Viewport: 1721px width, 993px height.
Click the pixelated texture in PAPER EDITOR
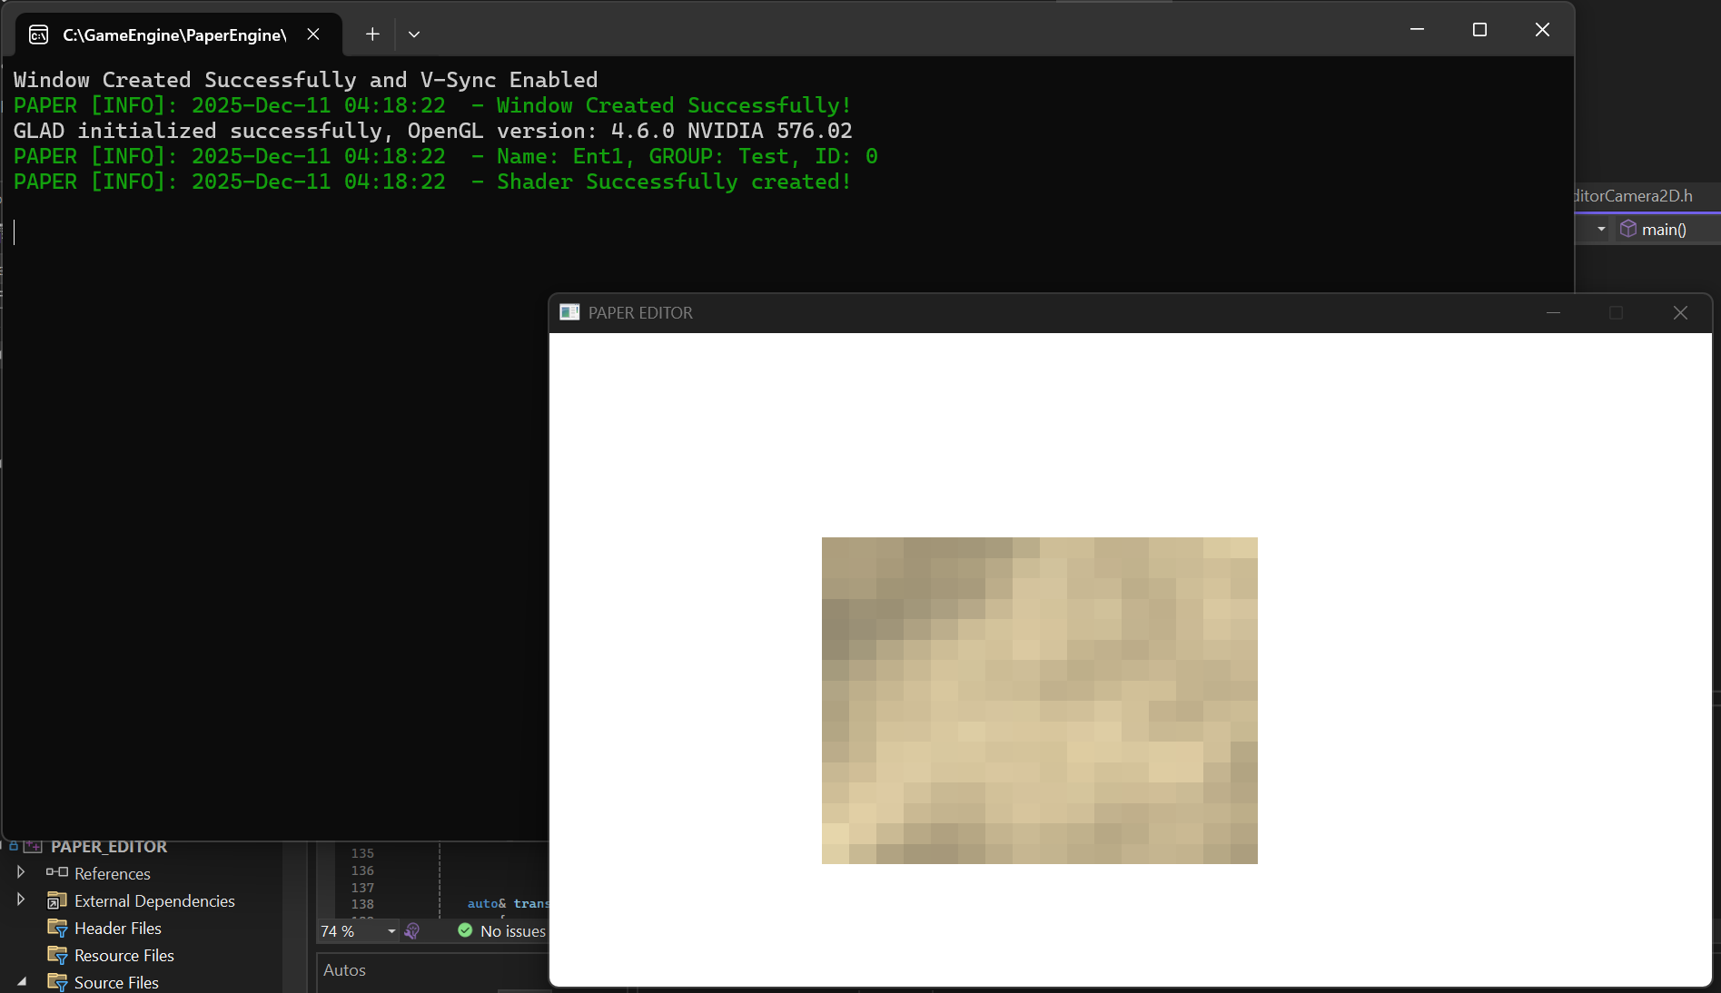[1039, 700]
